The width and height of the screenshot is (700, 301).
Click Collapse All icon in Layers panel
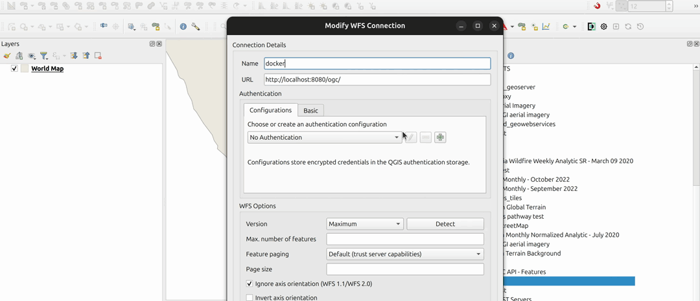click(x=86, y=56)
